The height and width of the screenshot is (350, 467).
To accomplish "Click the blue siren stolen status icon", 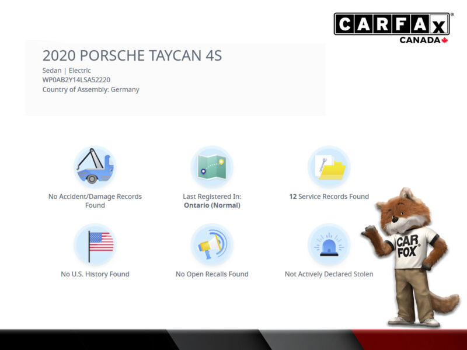I will pyautogui.click(x=329, y=244).
